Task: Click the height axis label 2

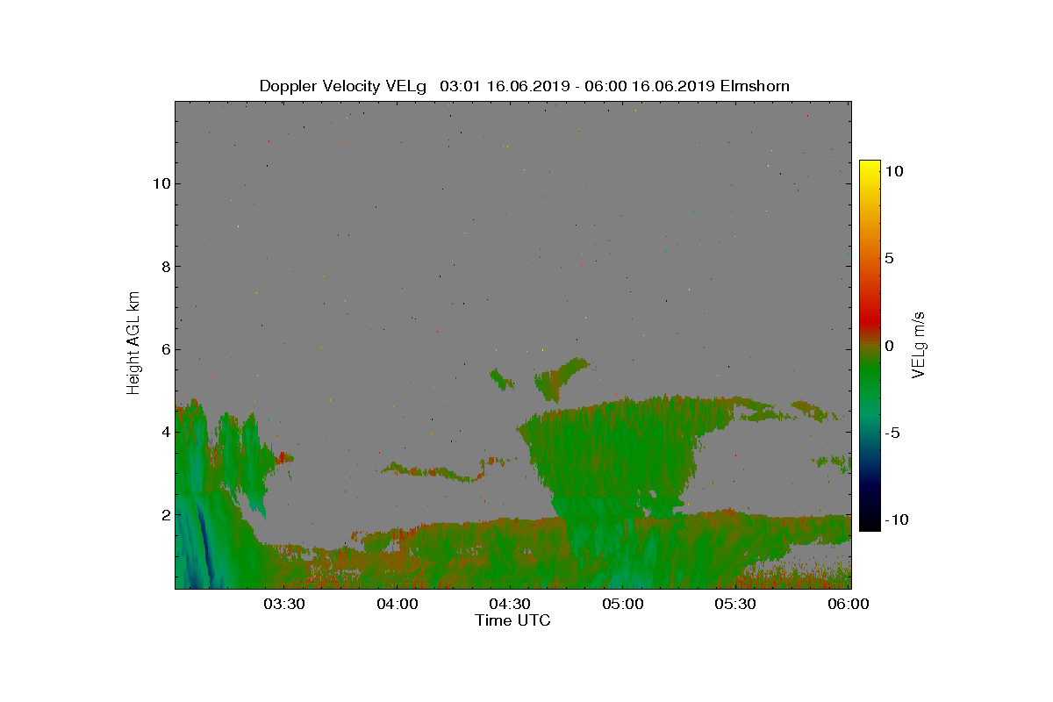Action: click(x=164, y=514)
